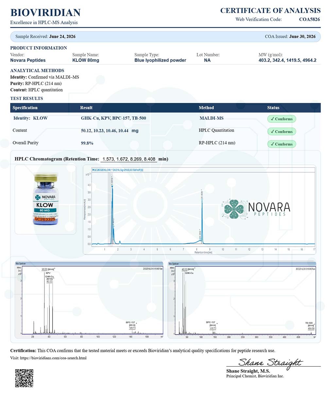Click Principal Chemist, Bioviridian Inc. text
327x405 pixels.
tap(255, 376)
